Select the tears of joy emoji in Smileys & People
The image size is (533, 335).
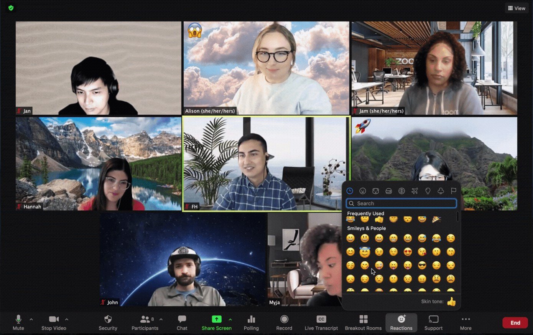[436, 238]
